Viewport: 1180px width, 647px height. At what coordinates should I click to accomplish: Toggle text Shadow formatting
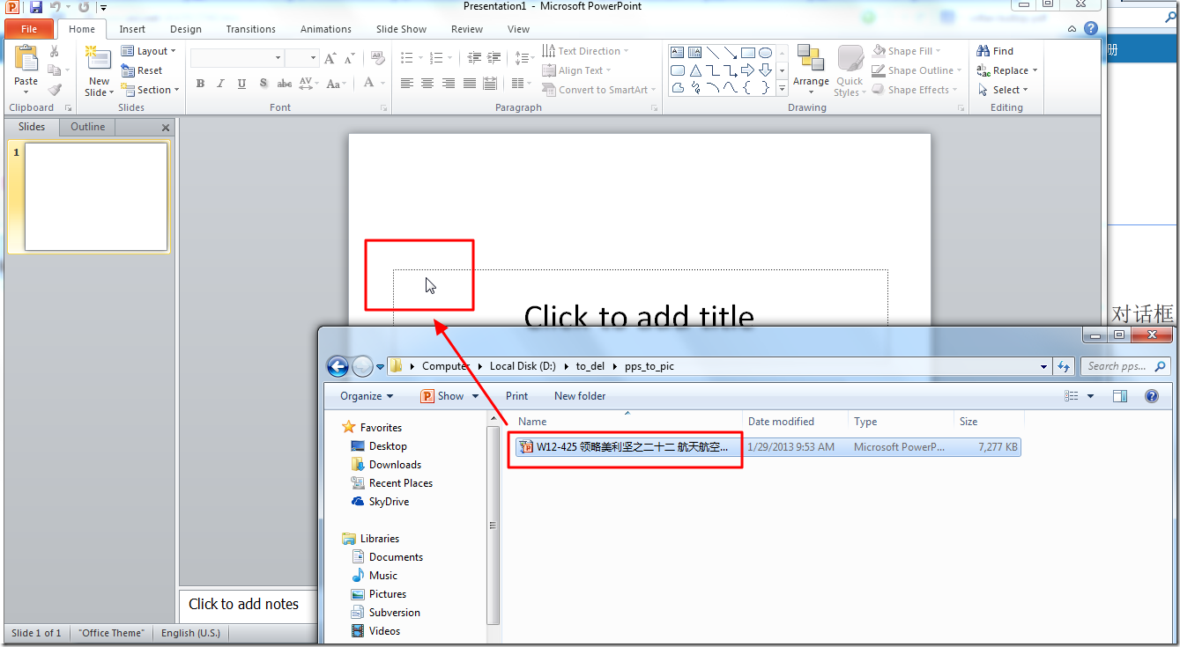tap(263, 84)
